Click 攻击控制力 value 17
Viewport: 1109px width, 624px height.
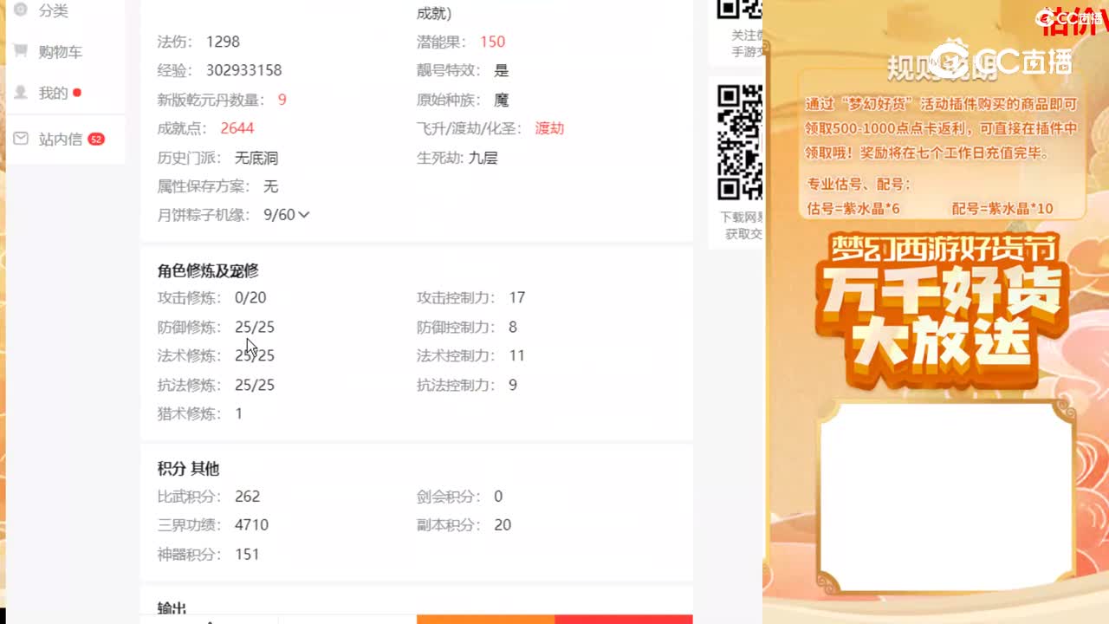coord(517,297)
